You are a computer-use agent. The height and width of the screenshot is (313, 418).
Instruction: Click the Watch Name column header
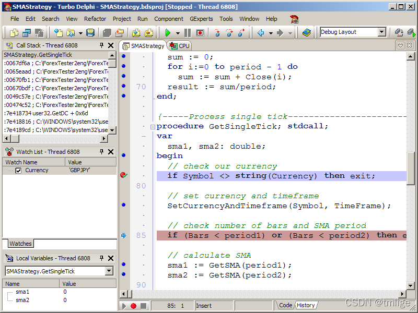coord(34,162)
